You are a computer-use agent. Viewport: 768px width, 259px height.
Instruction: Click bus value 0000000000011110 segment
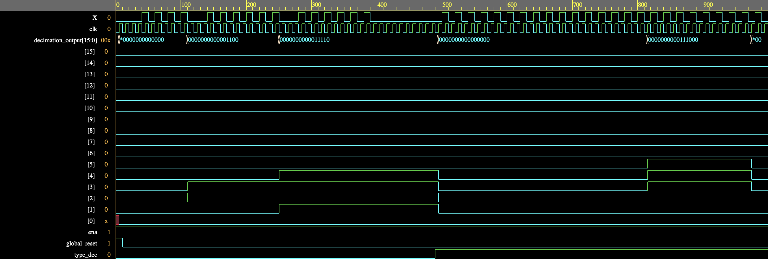point(358,39)
